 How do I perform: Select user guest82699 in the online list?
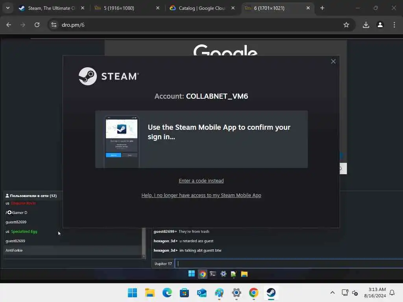[x=15, y=241]
